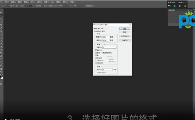The height and width of the screenshot is (120, 195).
Task: Click the 数量(C) channel count field
Action: click(x=110, y=47)
